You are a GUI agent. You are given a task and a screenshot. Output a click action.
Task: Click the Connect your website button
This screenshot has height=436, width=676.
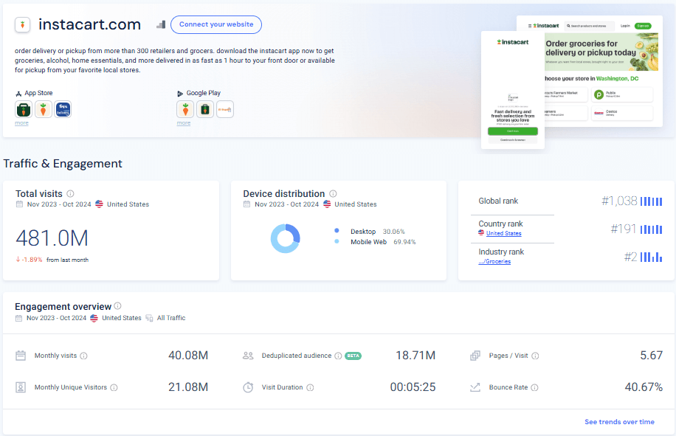coord(216,24)
